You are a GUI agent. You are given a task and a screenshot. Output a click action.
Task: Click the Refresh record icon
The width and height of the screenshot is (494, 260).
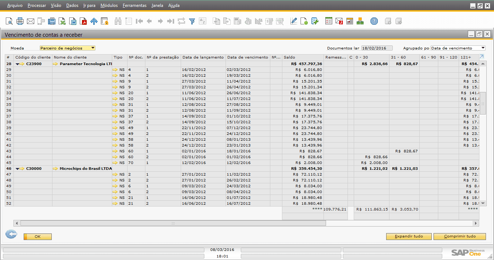181,21
